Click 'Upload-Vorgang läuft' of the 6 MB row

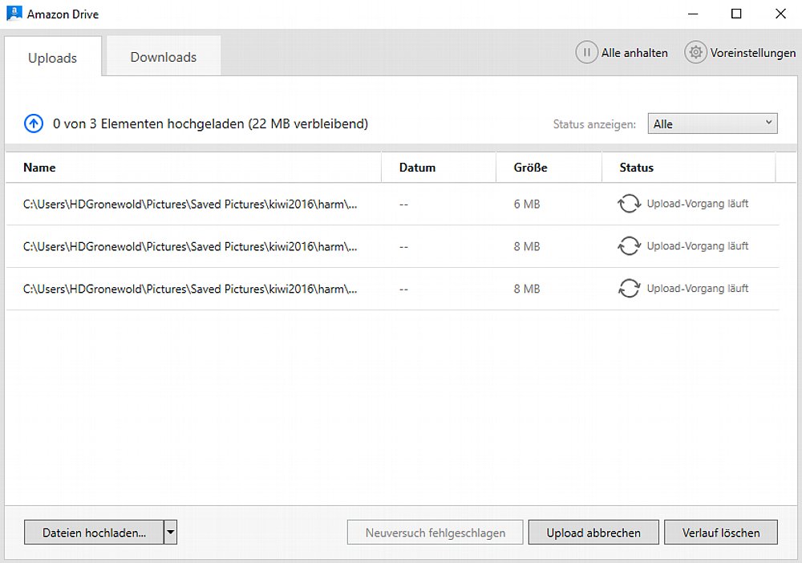697,204
